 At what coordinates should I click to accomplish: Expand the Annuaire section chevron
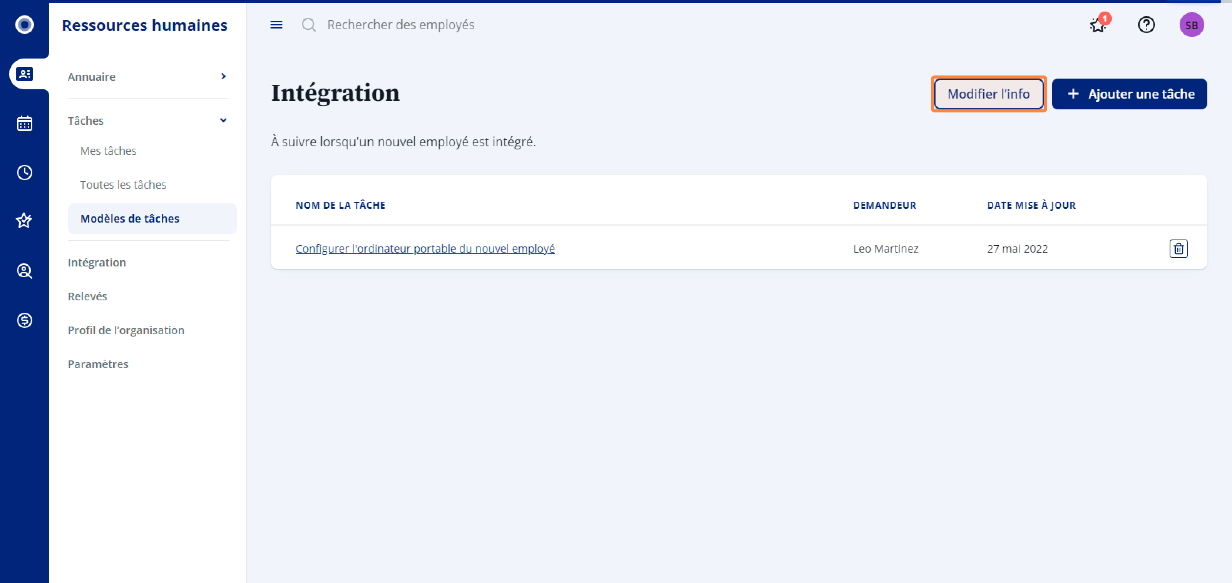click(223, 77)
